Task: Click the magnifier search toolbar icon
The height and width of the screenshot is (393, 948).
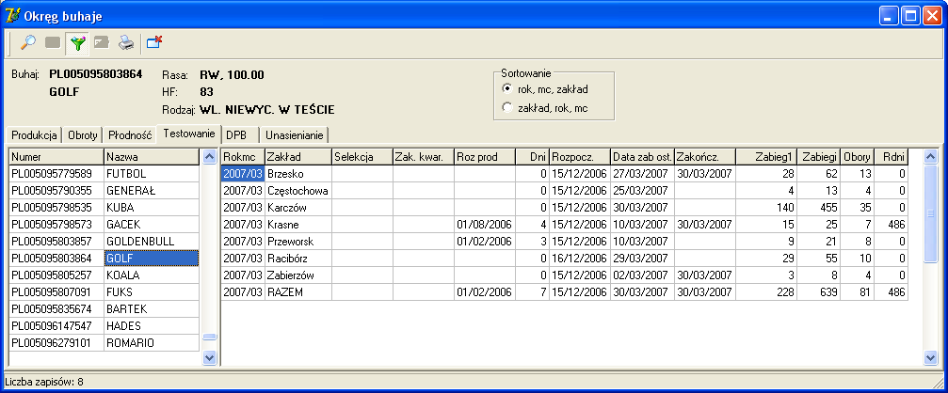Action: pyautogui.click(x=28, y=43)
